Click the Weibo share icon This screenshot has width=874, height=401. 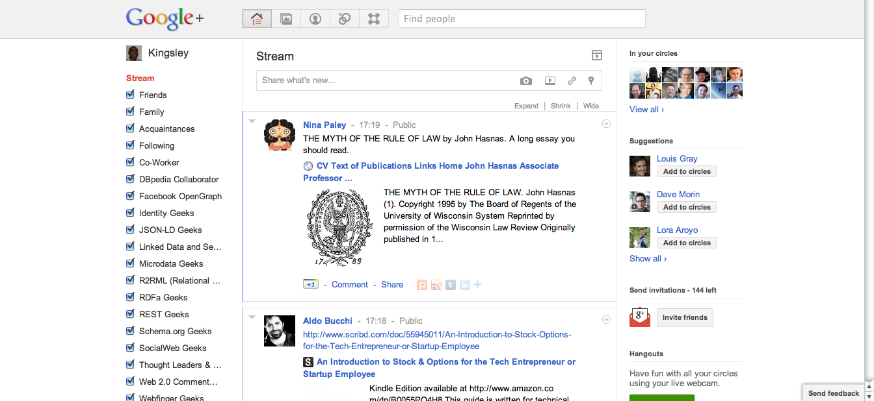tap(436, 285)
